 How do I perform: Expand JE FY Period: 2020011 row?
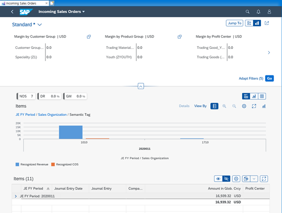click(15, 196)
